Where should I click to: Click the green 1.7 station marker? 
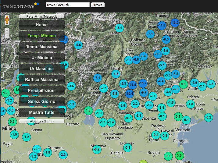point(6,93)
